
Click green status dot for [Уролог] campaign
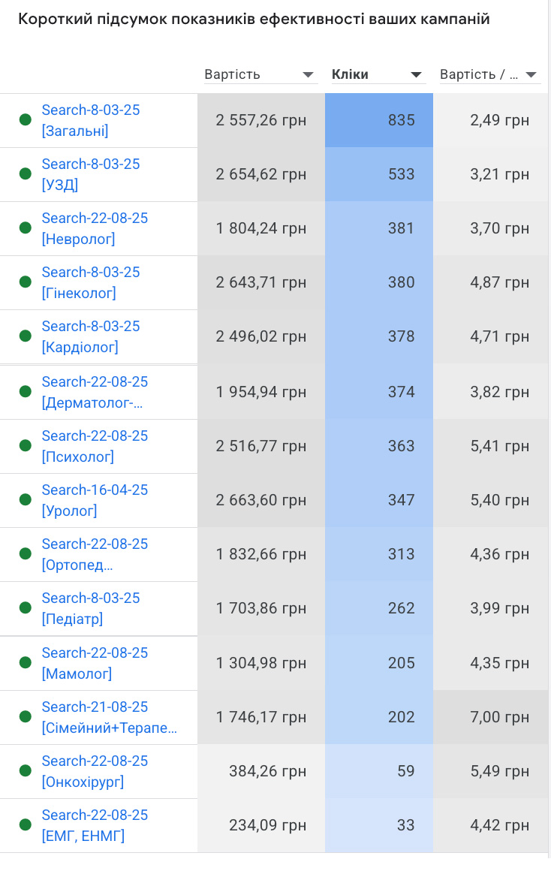point(25,500)
